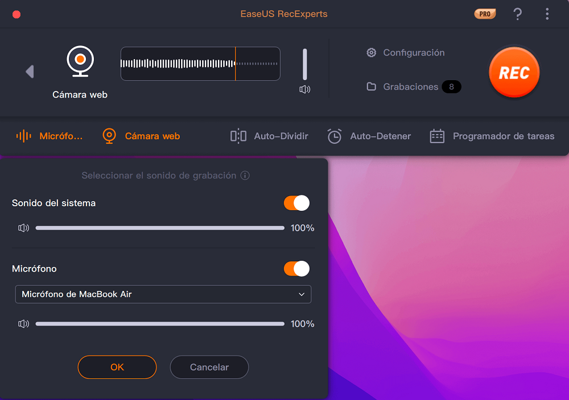Select the Cámara web recording mode icon
Image resolution: width=569 pixels, height=400 pixels.
coord(80,61)
